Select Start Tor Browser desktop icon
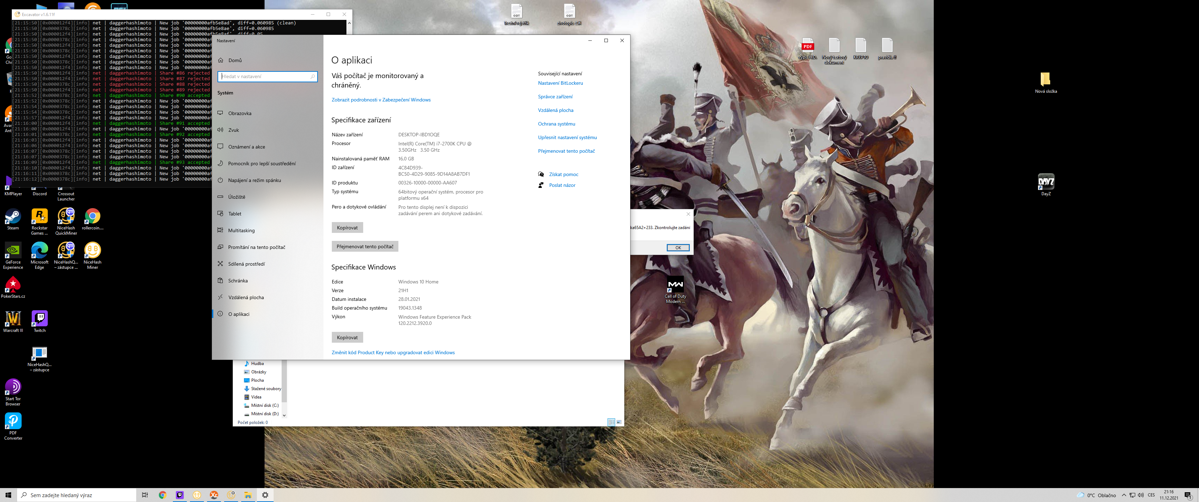 click(x=13, y=392)
